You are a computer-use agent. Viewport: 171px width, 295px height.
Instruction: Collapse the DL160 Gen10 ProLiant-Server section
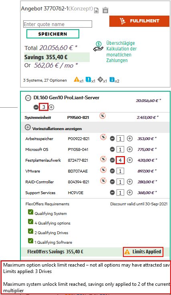click(28, 98)
